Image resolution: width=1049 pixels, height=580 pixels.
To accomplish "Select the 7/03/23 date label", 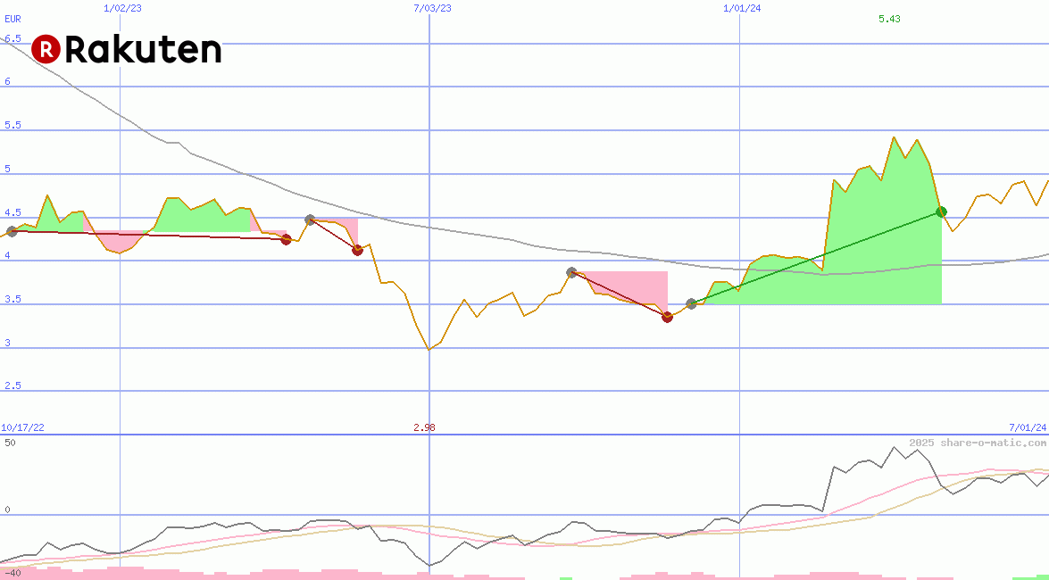I will tap(432, 8).
